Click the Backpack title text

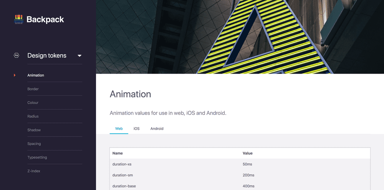click(45, 20)
